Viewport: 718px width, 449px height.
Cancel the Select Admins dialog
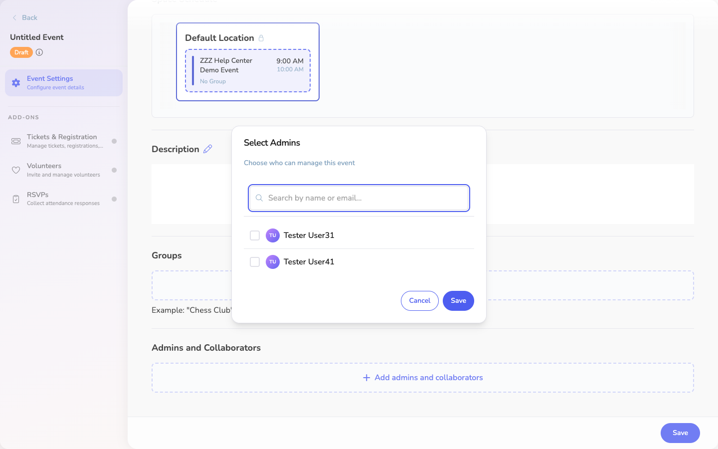click(x=420, y=301)
